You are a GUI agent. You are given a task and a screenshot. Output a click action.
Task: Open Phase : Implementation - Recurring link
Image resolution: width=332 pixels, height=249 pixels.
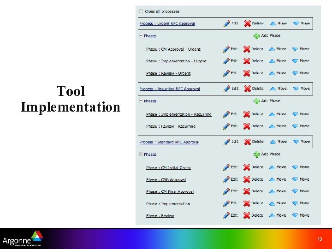179,114
